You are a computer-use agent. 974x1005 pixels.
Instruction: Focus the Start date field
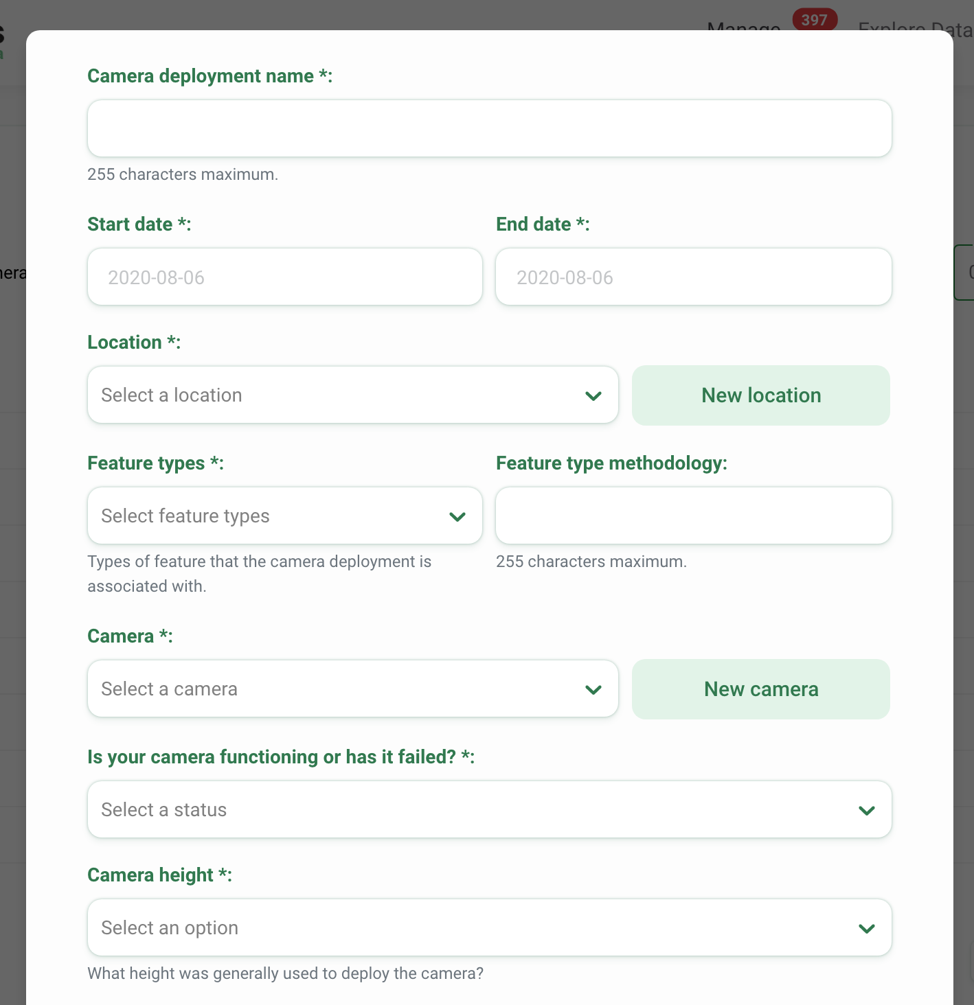click(285, 277)
